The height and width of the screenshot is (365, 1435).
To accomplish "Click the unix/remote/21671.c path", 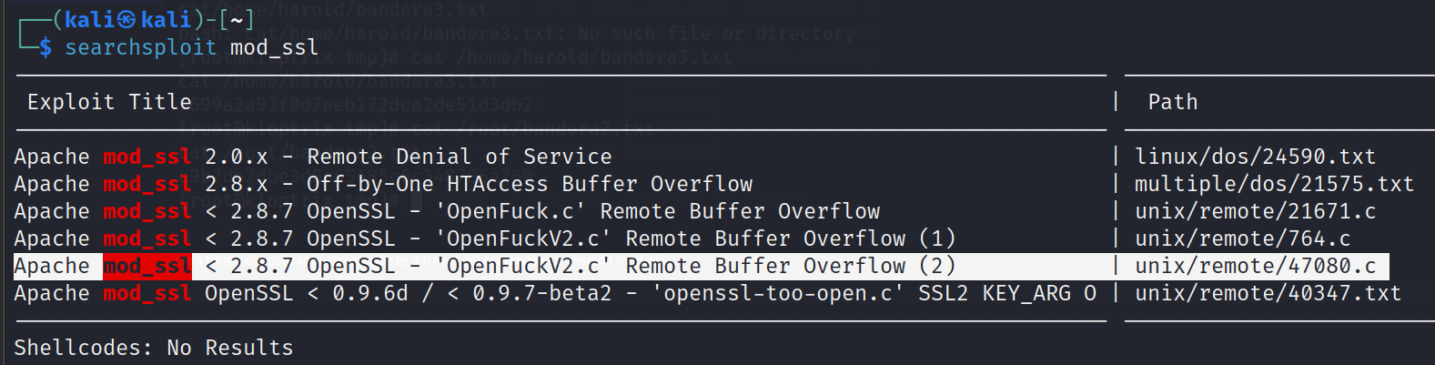I will (1255, 211).
